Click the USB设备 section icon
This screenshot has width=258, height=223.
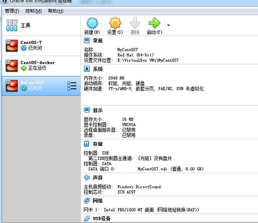(x=87, y=218)
